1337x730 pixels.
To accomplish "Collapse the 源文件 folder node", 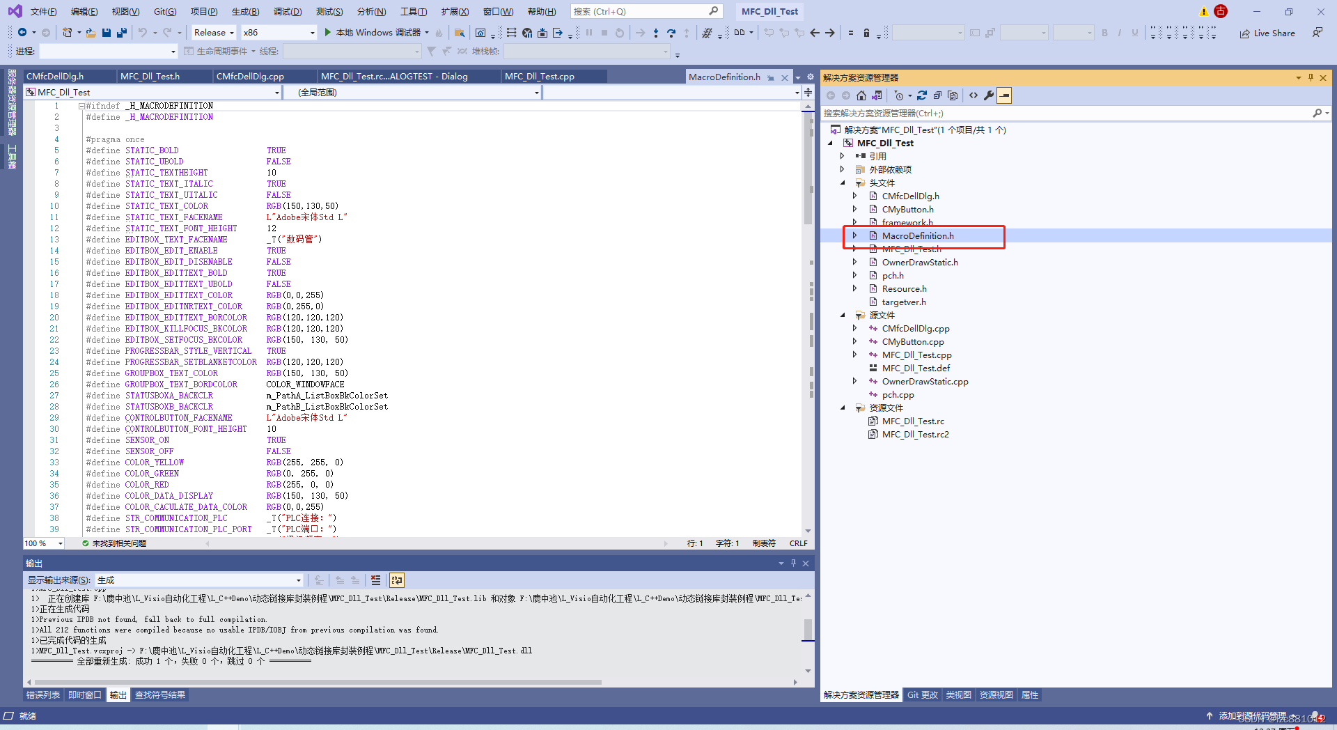I will [x=843, y=315].
